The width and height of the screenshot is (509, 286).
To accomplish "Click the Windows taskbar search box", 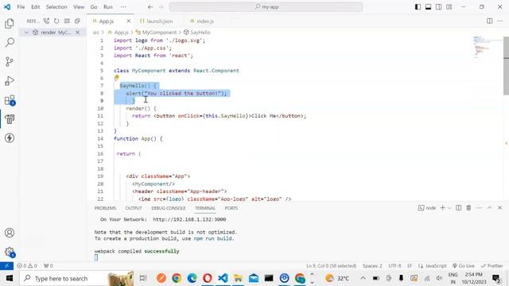I will pyautogui.click(x=76, y=278).
